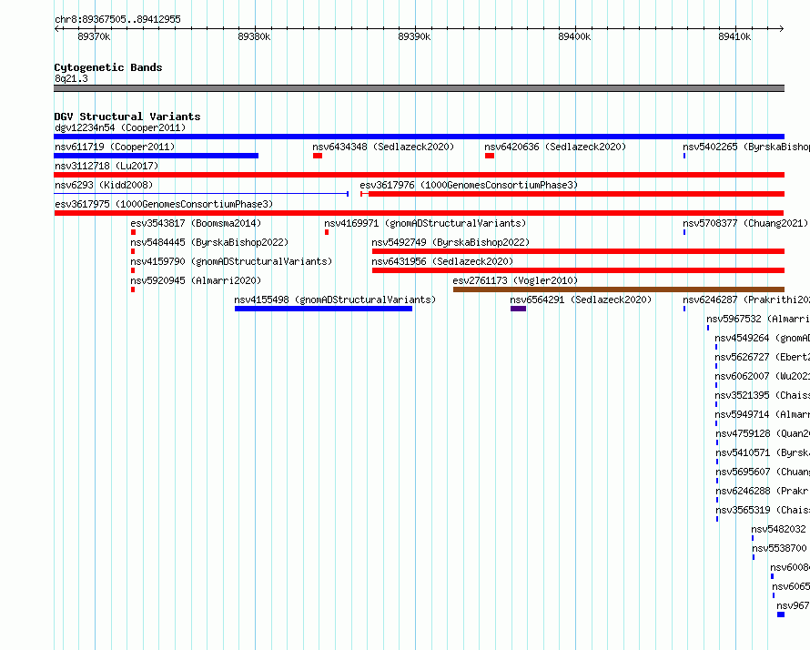Click the dgv12234n54 (Cooper2011) variant label
This screenshot has height=650, width=810.
coord(120,127)
